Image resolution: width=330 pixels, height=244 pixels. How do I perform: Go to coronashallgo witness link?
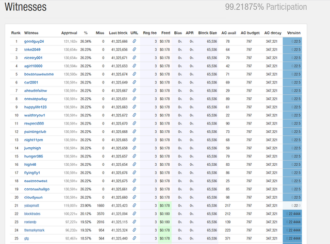[x=37, y=189]
